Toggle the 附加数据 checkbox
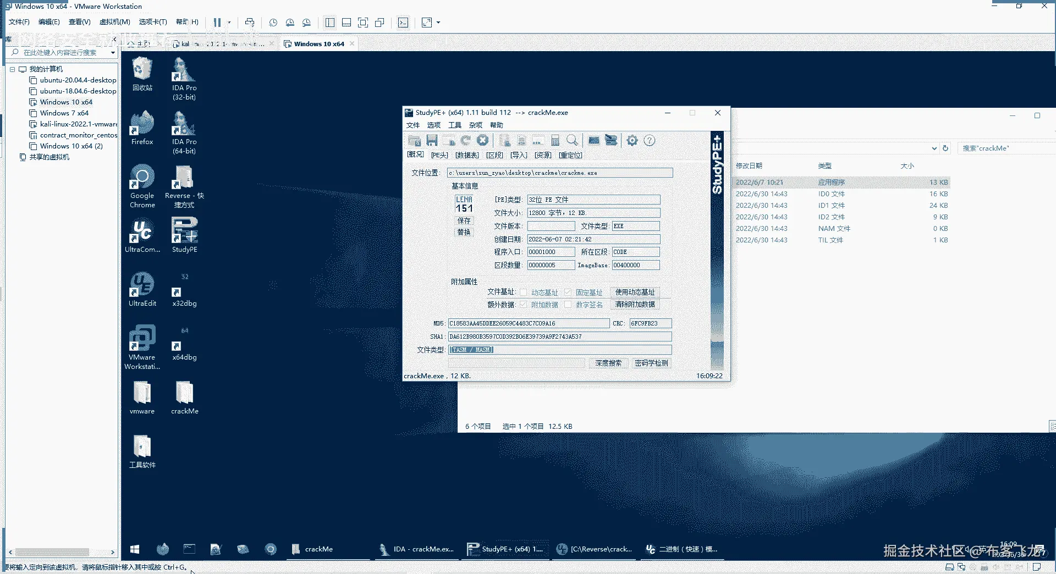The width and height of the screenshot is (1056, 574). point(524,305)
